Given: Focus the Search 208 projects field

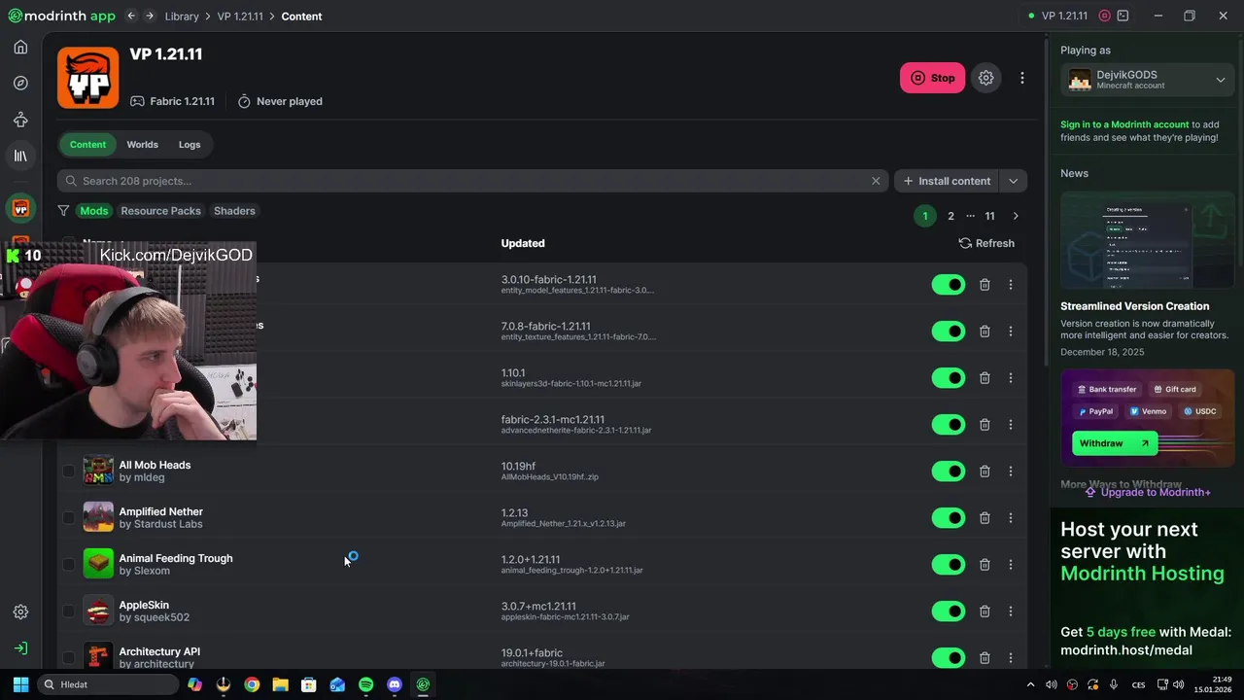Looking at the screenshot, I should [x=471, y=181].
